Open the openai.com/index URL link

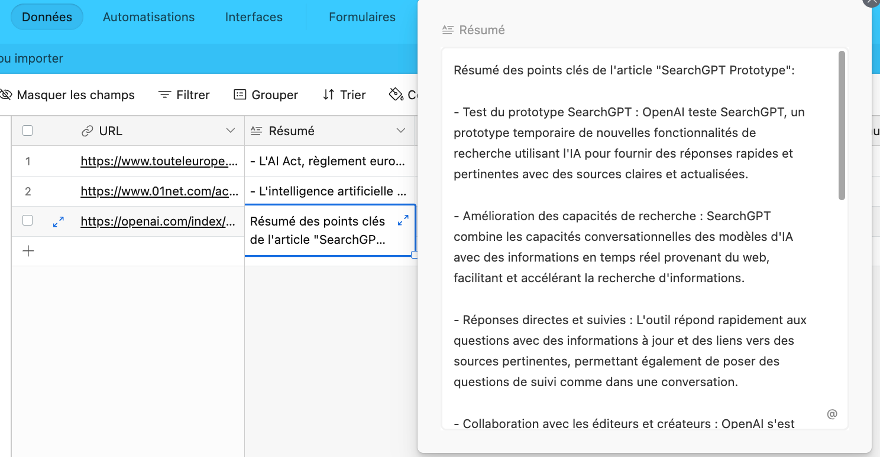[x=159, y=221]
